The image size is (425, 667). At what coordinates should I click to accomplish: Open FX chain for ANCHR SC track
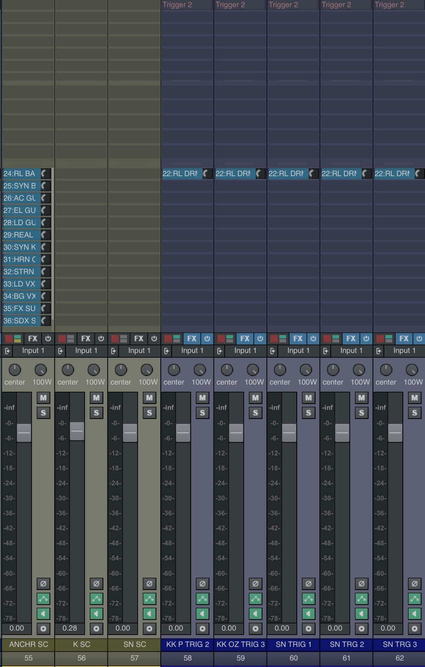[33, 339]
